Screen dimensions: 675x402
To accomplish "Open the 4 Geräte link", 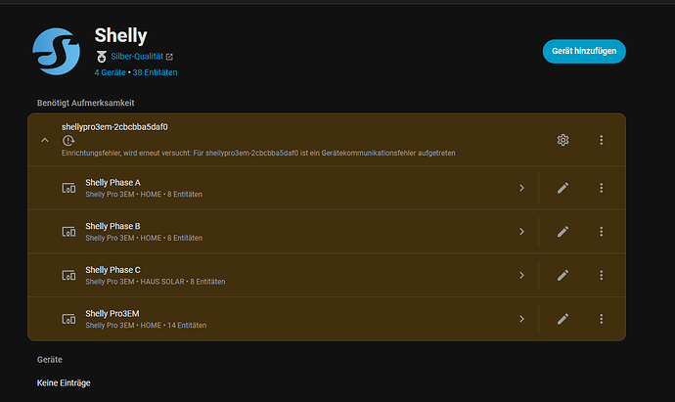I will 110,73.
